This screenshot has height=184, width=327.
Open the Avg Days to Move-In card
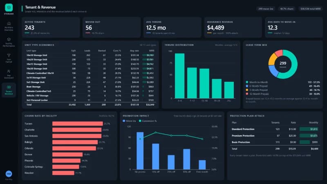pos(294,27)
